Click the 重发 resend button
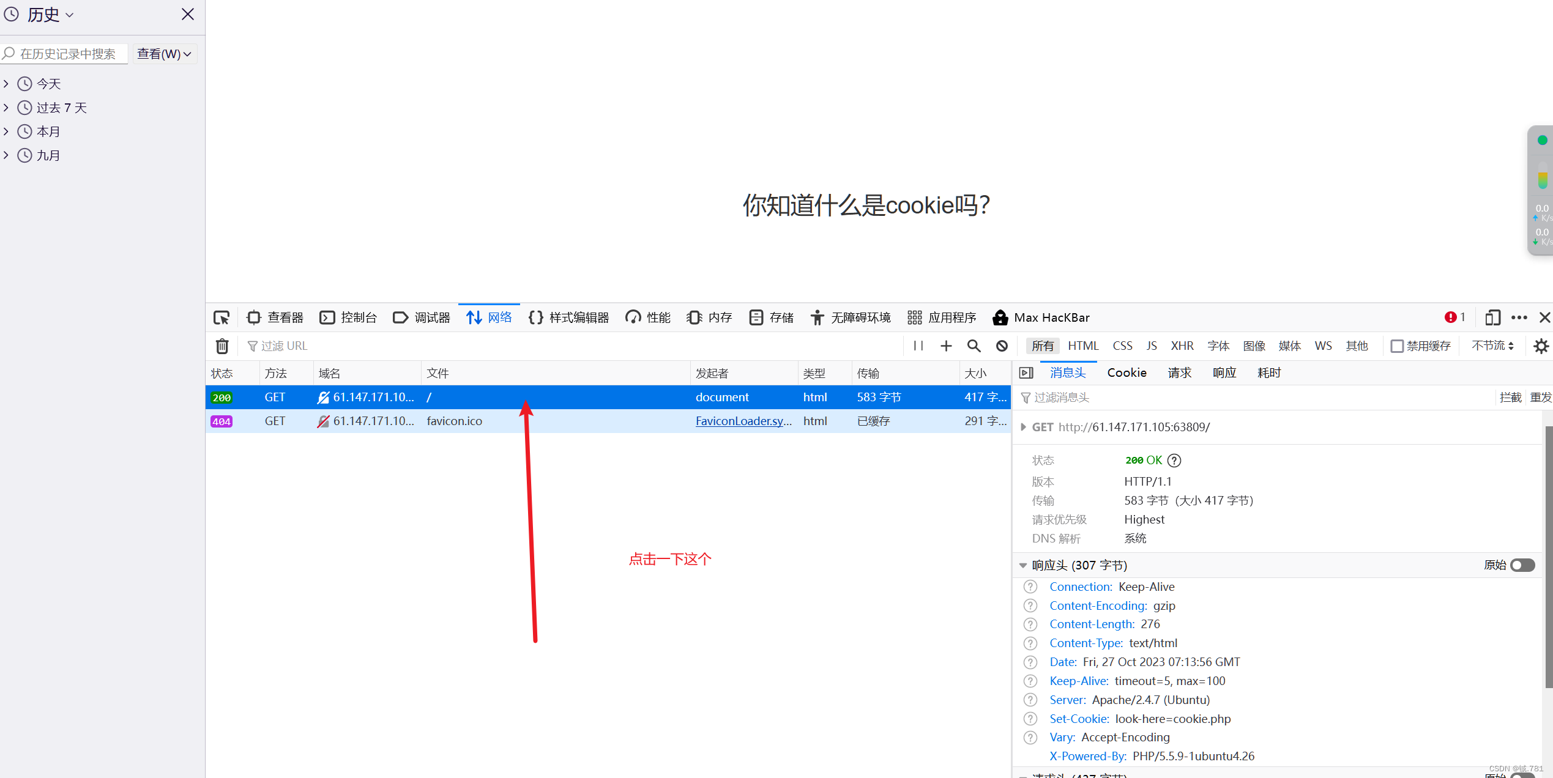The image size is (1553, 778). click(x=1540, y=398)
